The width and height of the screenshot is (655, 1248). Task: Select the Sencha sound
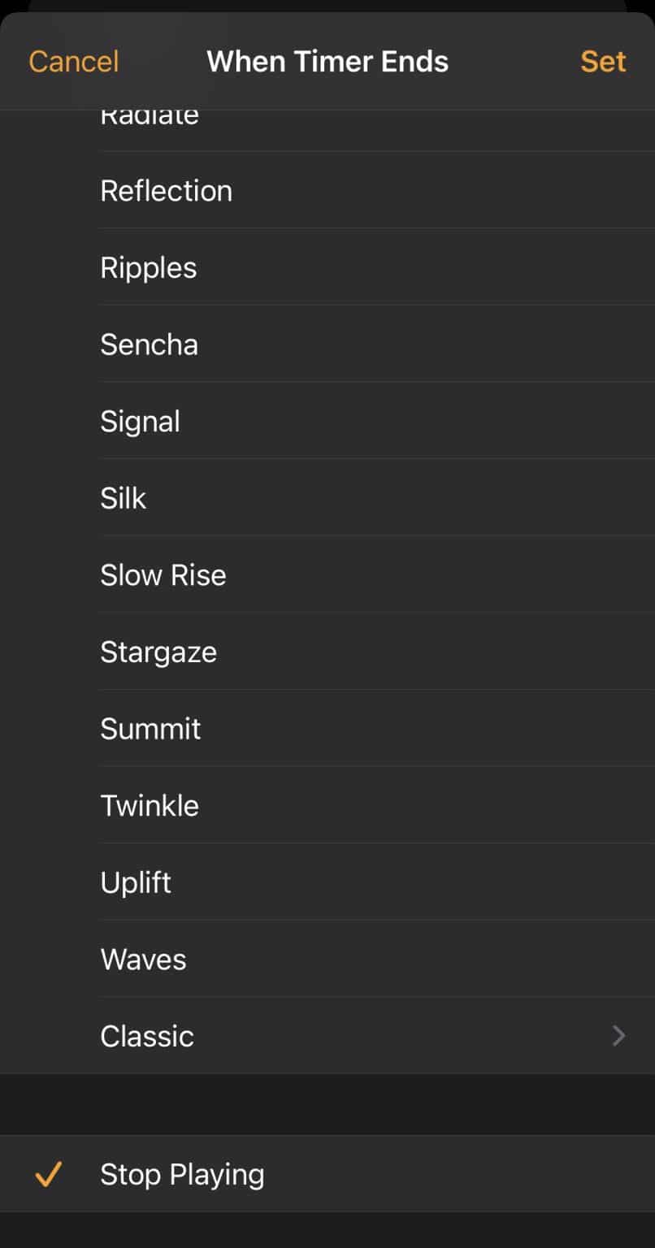click(x=150, y=344)
